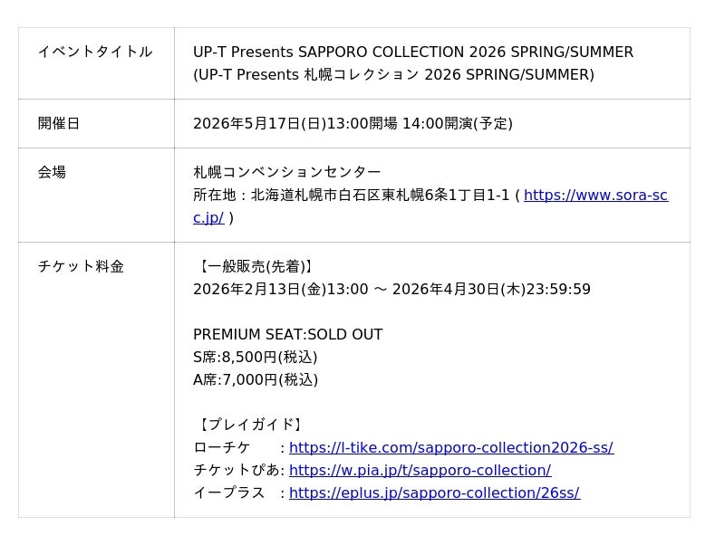Click the 2026年5月17日 event date text
The image size is (725, 545).
[x=353, y=123]
